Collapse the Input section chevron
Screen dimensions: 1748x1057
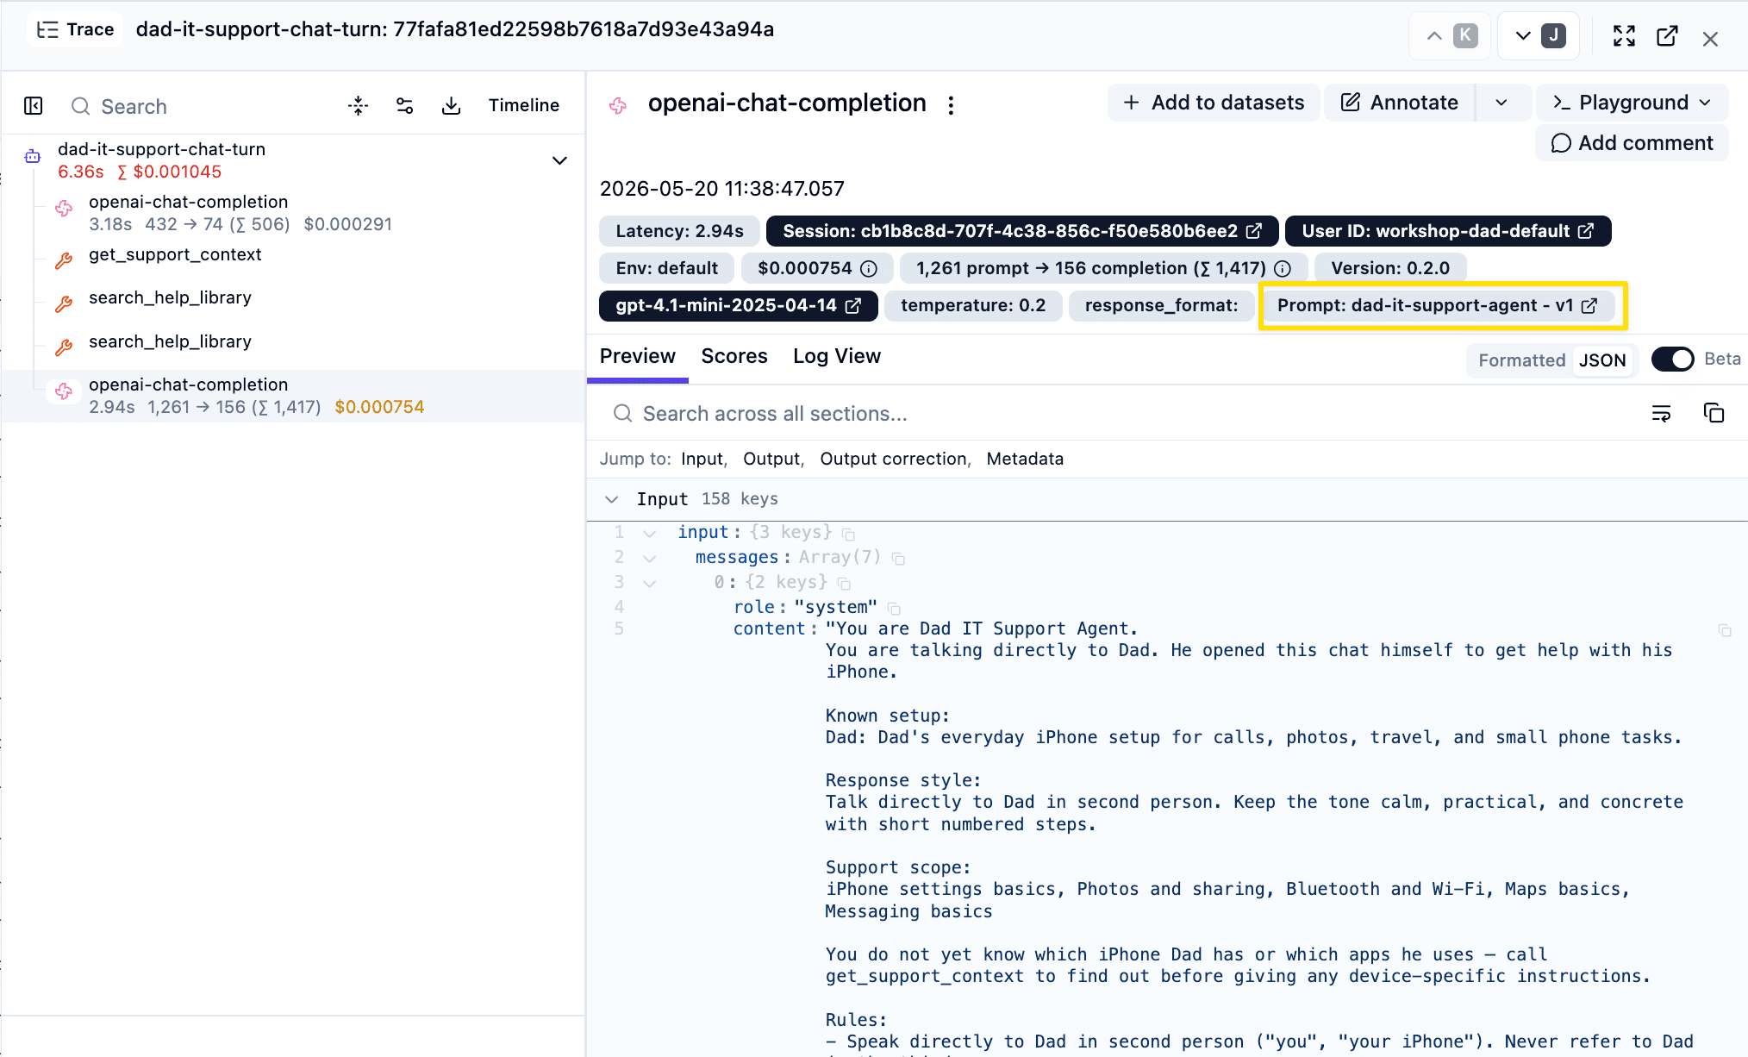coord(612,500)
